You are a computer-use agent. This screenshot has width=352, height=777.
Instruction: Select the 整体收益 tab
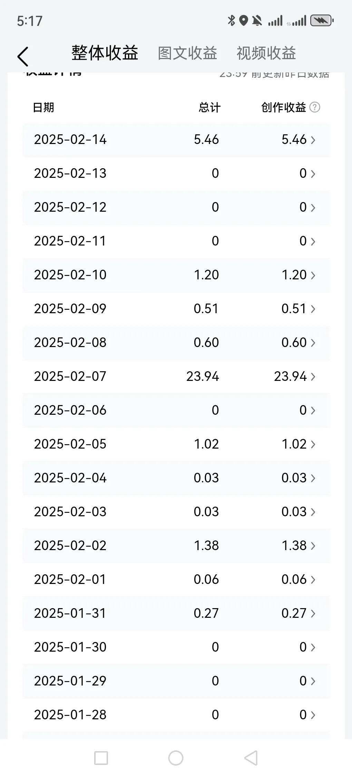pos(105,53)
